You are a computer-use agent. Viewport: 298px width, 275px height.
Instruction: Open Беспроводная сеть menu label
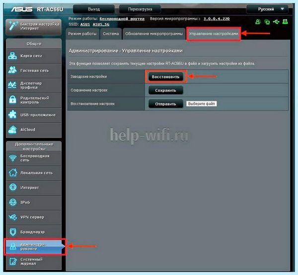(35, 158)
